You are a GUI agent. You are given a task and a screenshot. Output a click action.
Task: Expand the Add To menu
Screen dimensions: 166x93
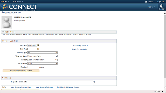[x=151, y=7]
